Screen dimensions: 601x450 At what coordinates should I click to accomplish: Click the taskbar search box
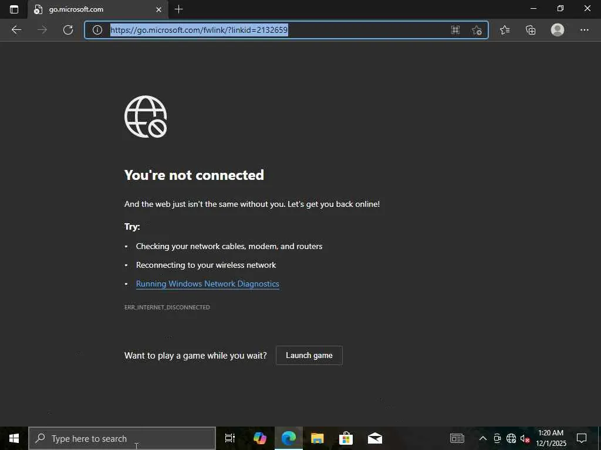click(122, 438)
